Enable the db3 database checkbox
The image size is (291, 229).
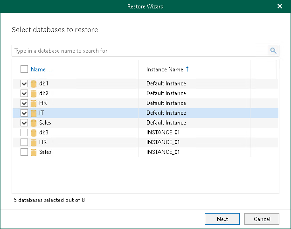[24, 132]
